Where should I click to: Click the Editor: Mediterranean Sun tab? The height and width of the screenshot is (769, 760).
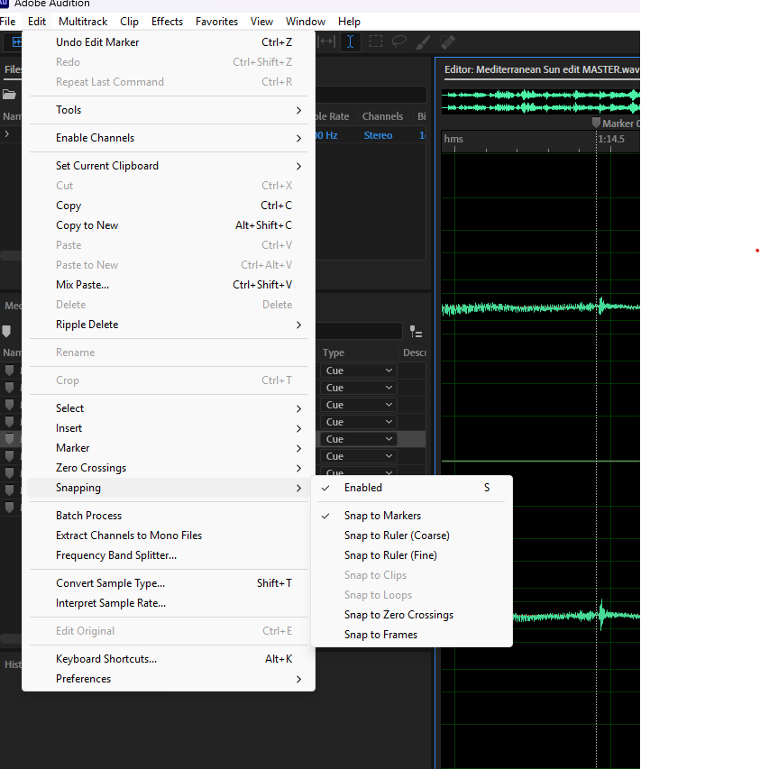[541, 69]
